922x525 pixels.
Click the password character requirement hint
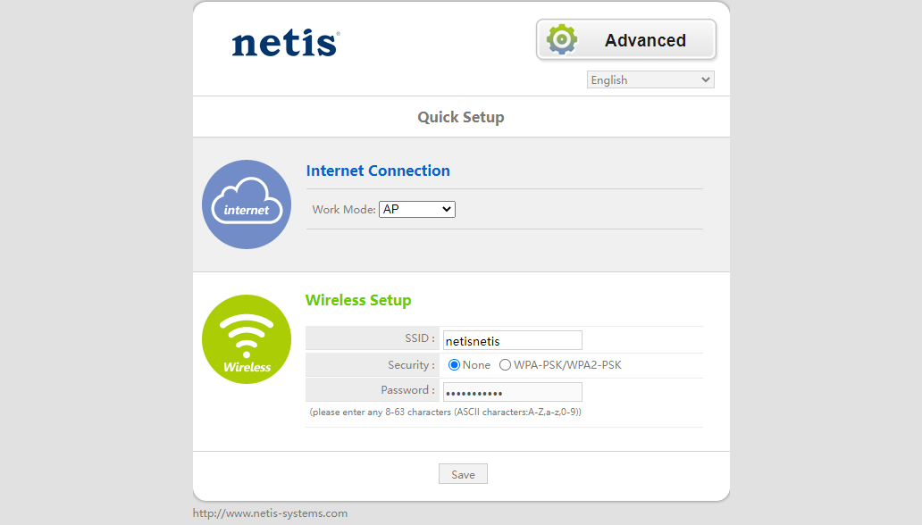pos(446,412)
